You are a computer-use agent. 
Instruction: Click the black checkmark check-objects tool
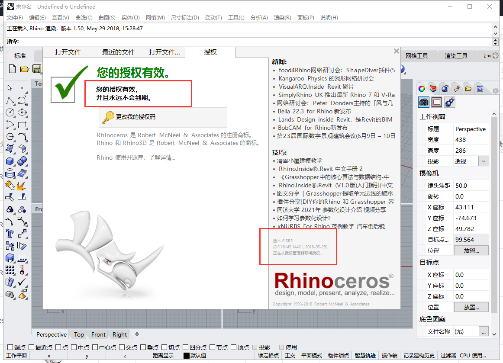tap(22, 282)
